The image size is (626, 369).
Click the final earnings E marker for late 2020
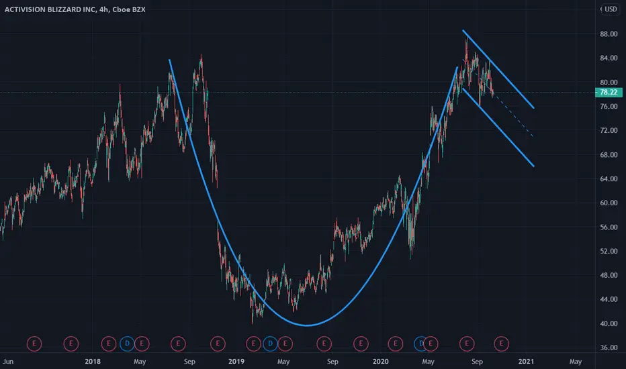pyautogui.click(x=502, y=344)
